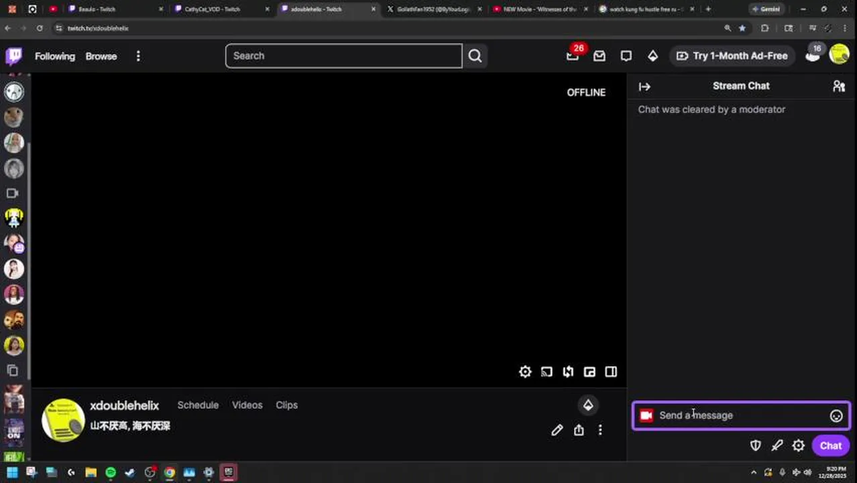Click the sidebar camera/video icon
857x483 pixels.
12,193
